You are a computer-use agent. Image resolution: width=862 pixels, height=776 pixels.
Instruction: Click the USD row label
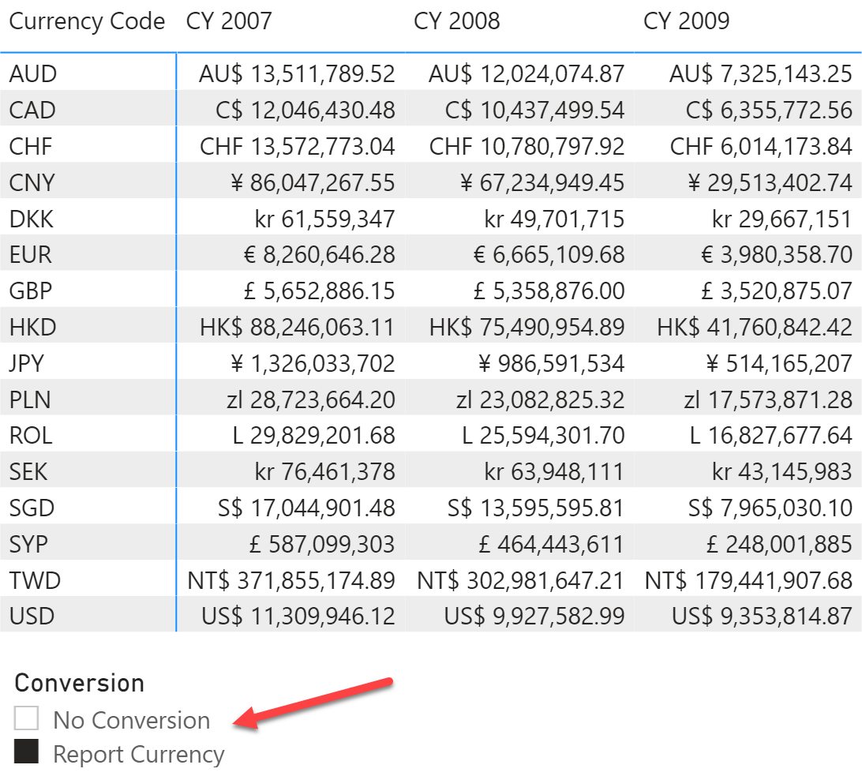(x=32, y=616)
